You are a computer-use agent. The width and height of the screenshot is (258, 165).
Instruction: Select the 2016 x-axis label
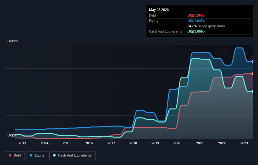coord(89,143)
